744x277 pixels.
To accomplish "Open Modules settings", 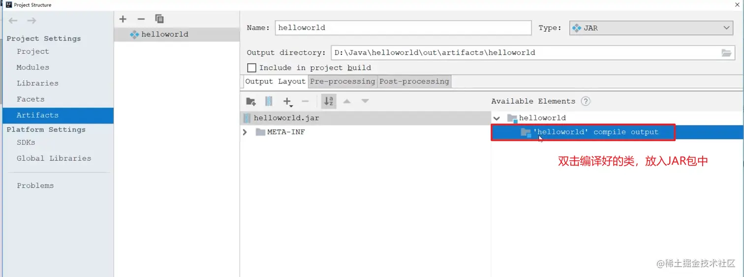I will coord(33,67).
